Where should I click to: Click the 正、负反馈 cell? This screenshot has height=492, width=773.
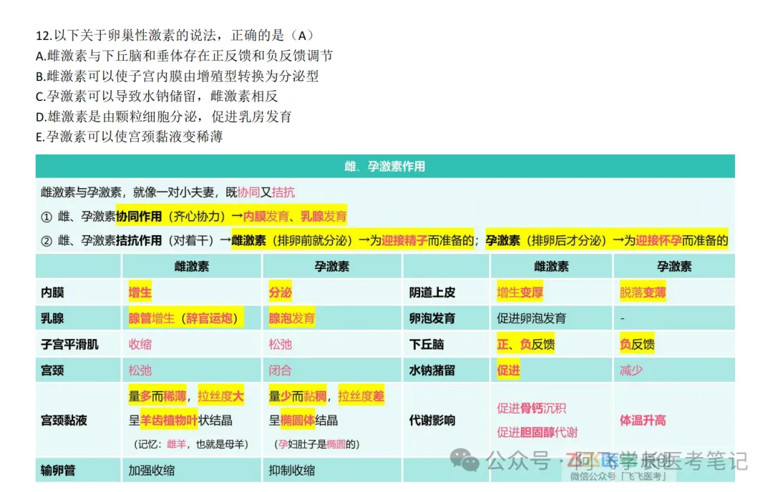click(525, 344)
